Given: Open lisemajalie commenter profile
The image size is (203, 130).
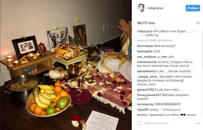Looking at the screenshot, I should 145,51.
